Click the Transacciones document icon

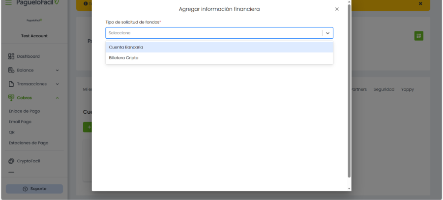coord(11,84)
